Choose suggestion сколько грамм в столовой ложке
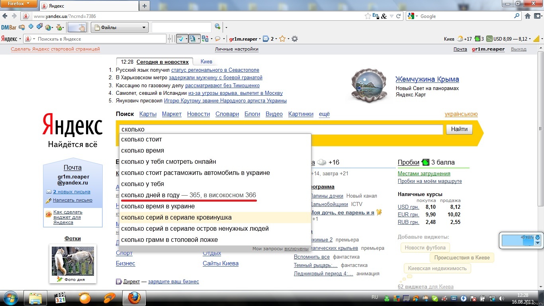 (x=215, y=240)
